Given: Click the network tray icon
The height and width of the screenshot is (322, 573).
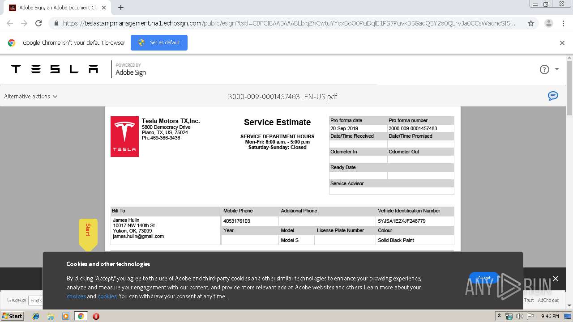Looking at the screenshot, I should [x=509, y=316].
